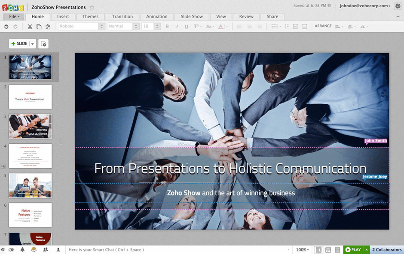Click the slide layout settings icon

coord(43,44)
